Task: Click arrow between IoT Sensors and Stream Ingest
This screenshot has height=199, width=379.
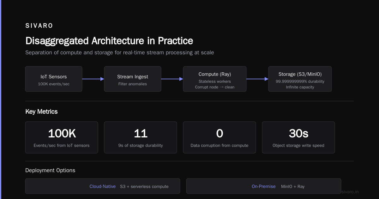Action: pyautogui.click(x=93, y=79)
